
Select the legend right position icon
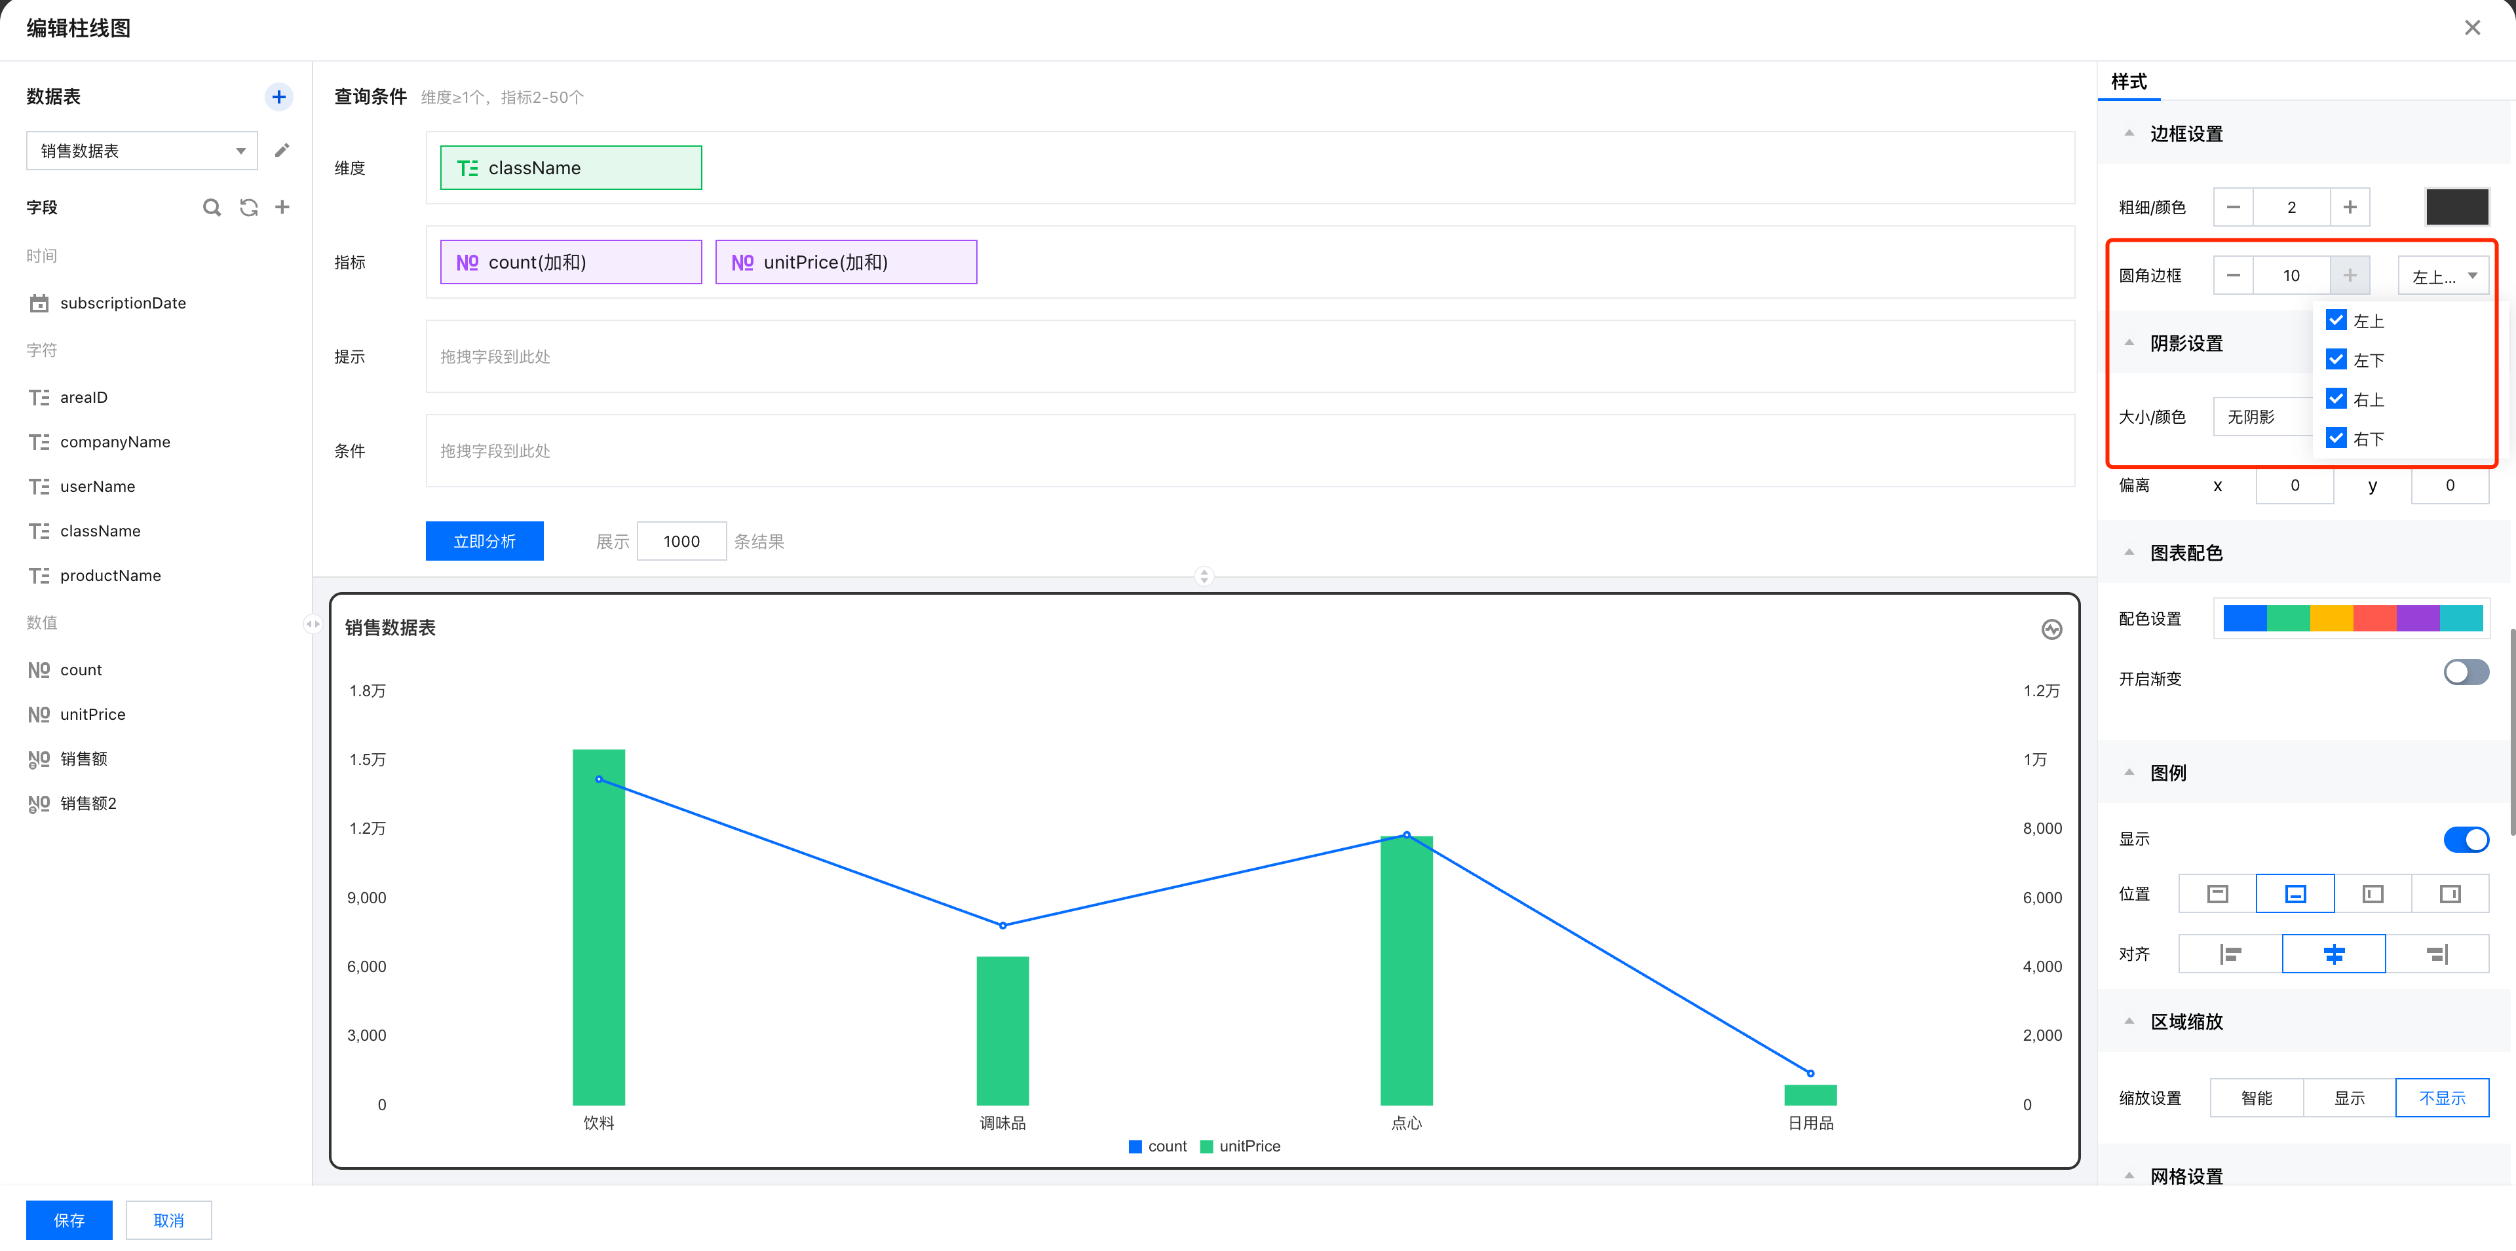pyautogui.click(x=2450, y=895)
